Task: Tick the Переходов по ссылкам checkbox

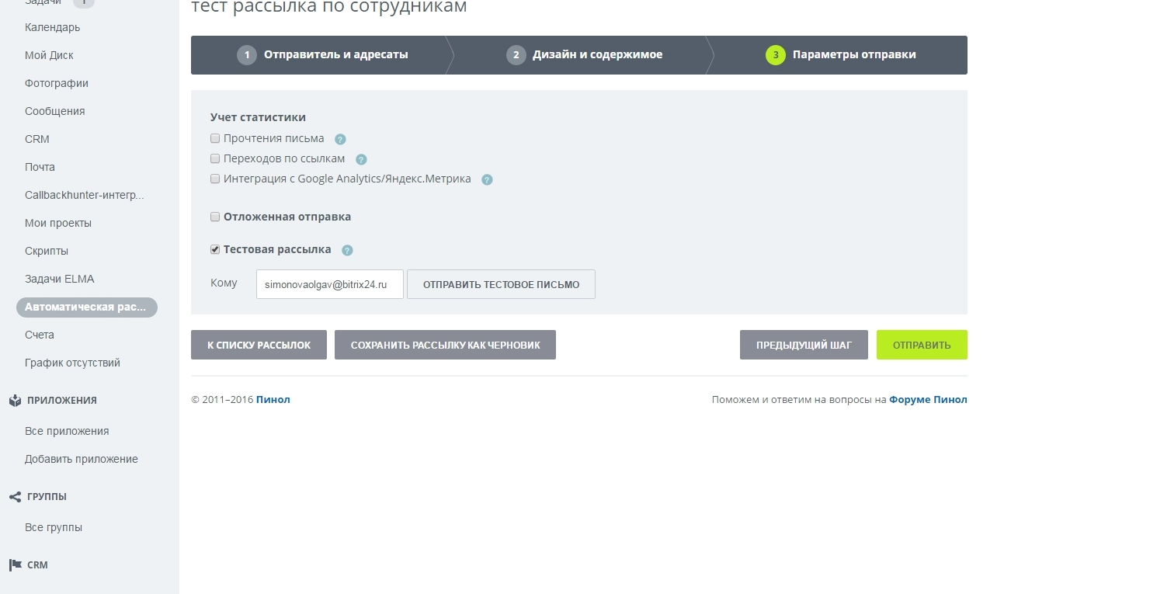Action: tap(215, 158)
